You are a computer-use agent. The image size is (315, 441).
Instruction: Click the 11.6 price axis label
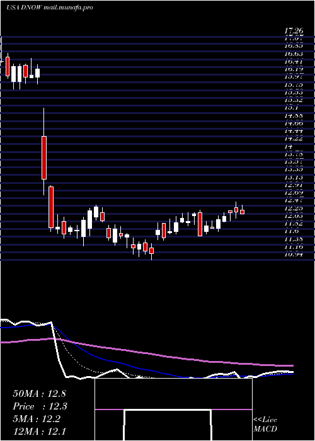pyautogui.click(x=291, y=231)
